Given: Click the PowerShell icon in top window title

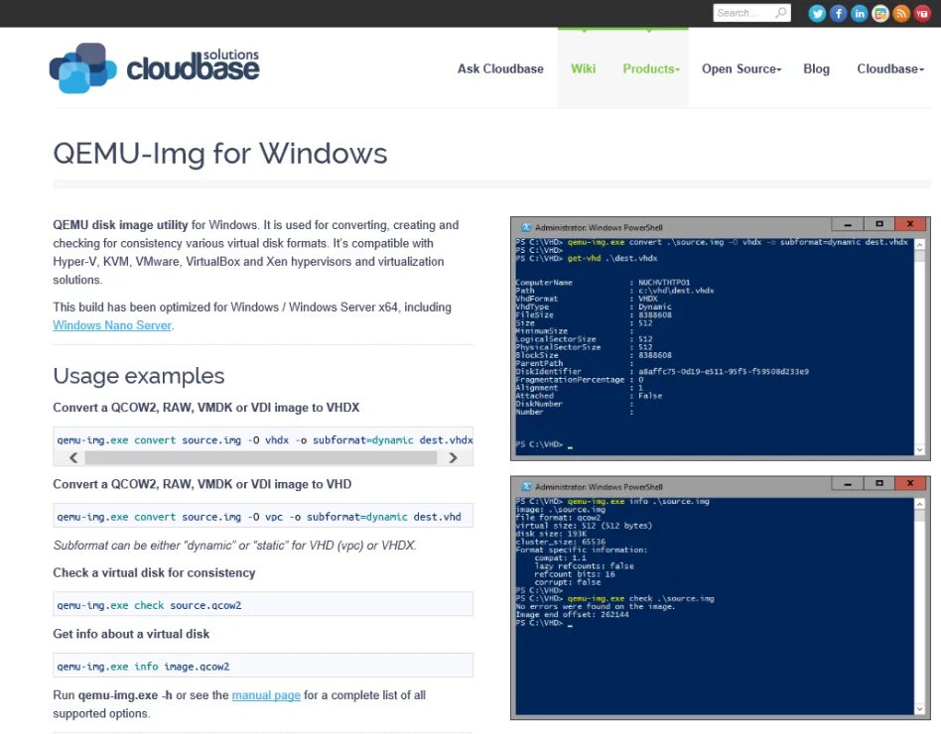Looking at the screenshot, I should (x=526, y=227).
